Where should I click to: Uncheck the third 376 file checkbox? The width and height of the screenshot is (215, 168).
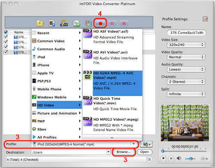point(6,47)
